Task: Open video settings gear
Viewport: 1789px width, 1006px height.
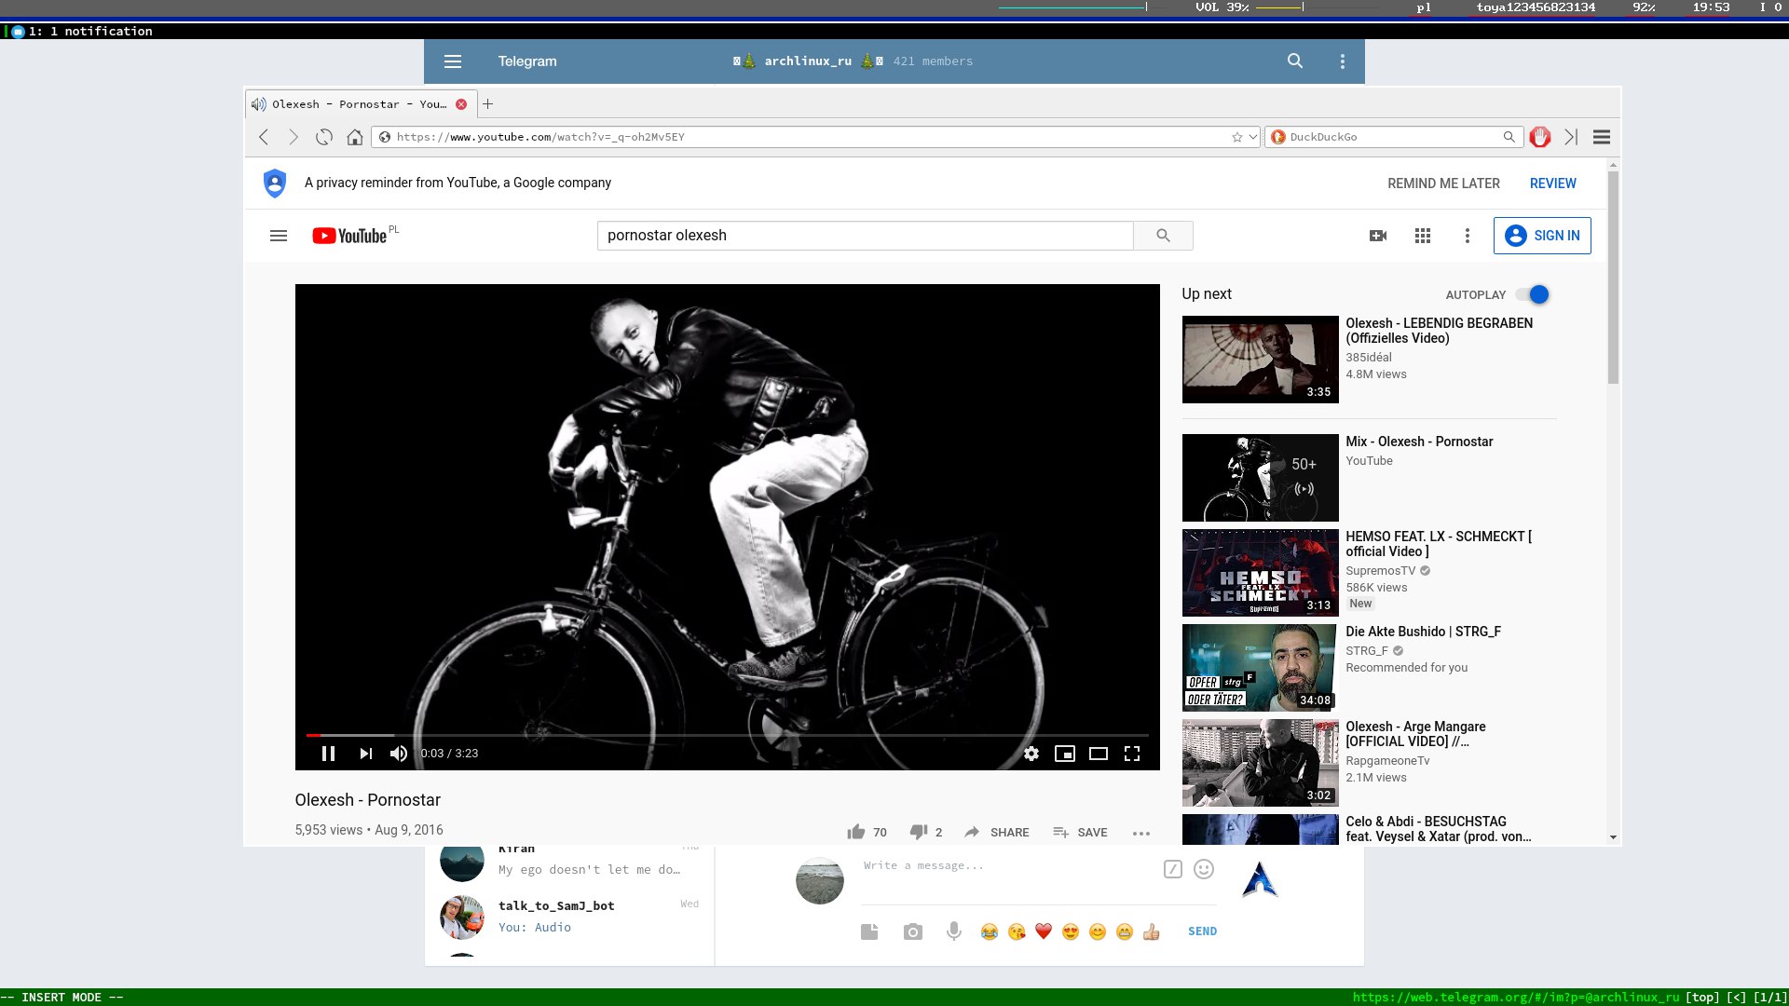Action: [1031, 754]
